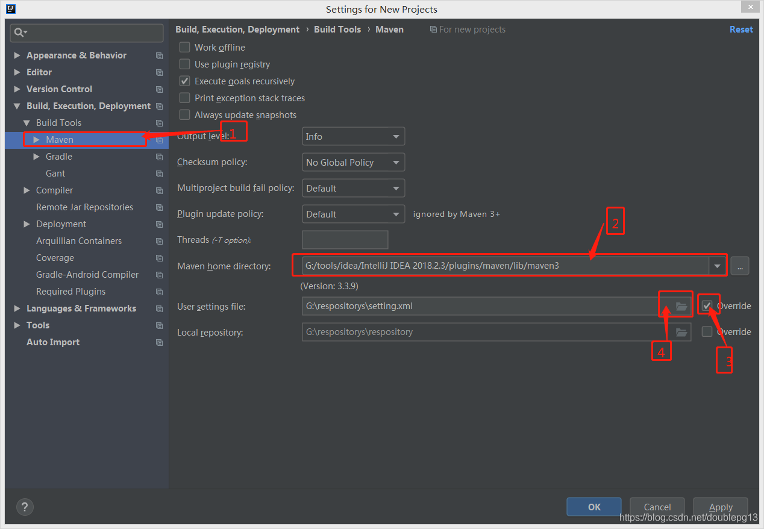Click the project-level icon beside Languages & Frameworks
This screenshot has width=764, height=529.
coord(159,308)
